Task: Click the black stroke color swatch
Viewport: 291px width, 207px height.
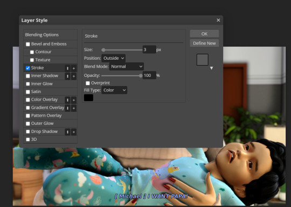Action: click(88, 98)
